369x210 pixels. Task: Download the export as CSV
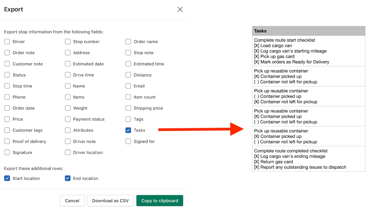tap(110, 201)
